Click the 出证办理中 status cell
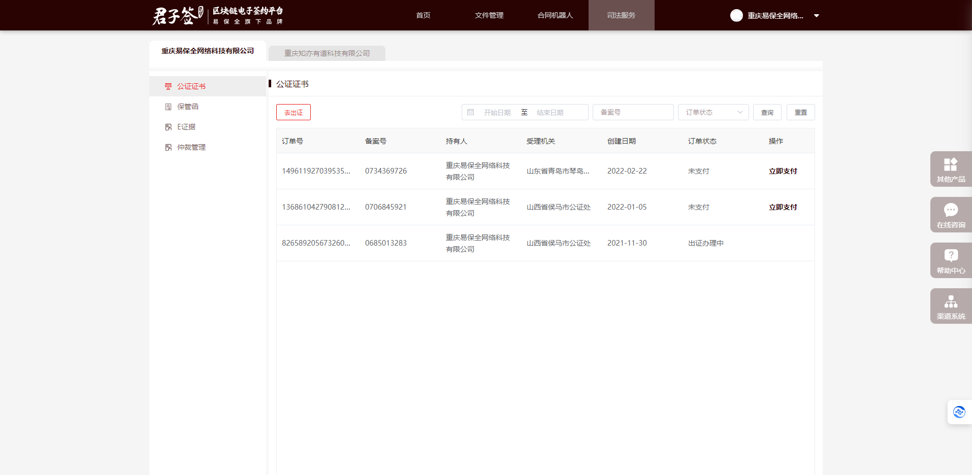 pyautogui.click(x=706, y=243)
